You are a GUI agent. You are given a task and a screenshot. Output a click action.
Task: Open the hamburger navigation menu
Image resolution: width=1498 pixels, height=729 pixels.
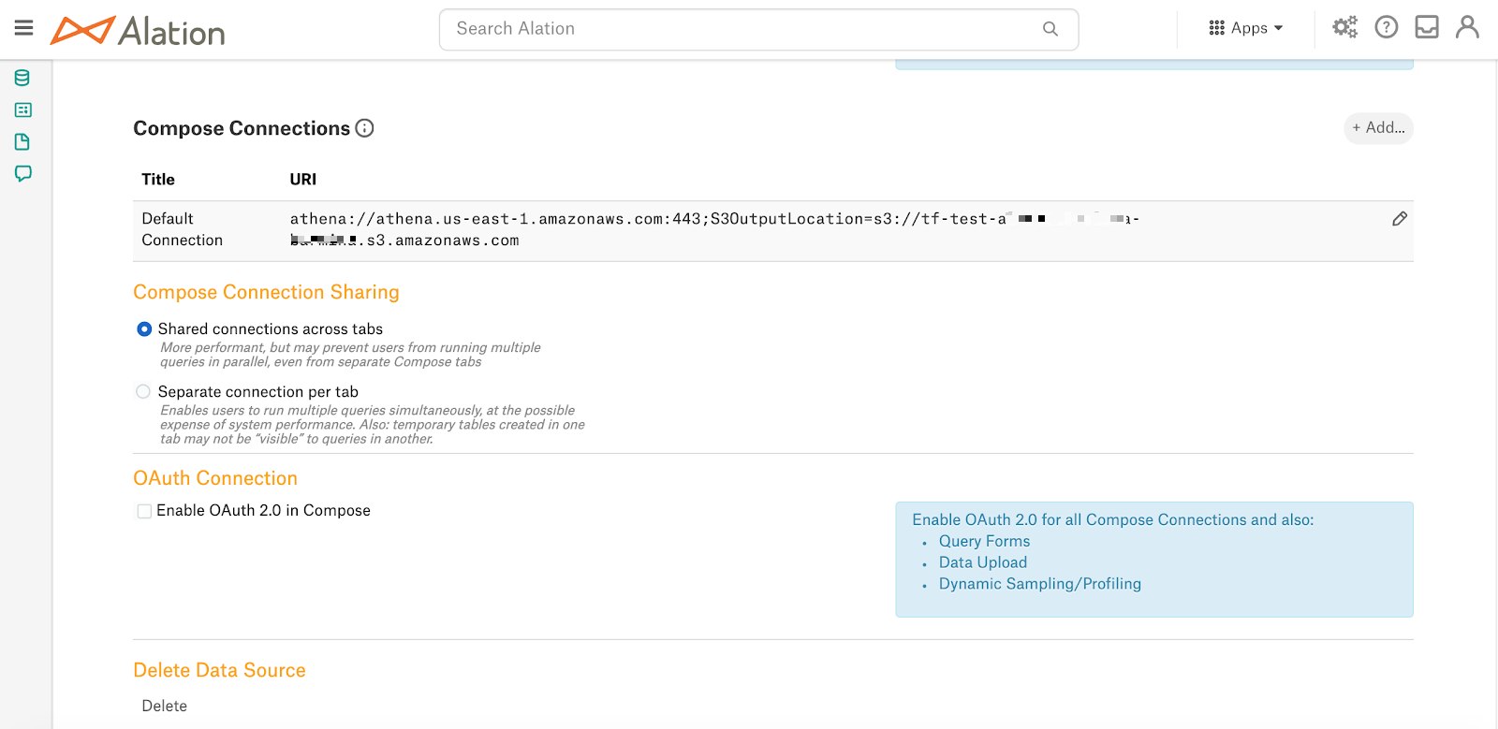[24, 28]
